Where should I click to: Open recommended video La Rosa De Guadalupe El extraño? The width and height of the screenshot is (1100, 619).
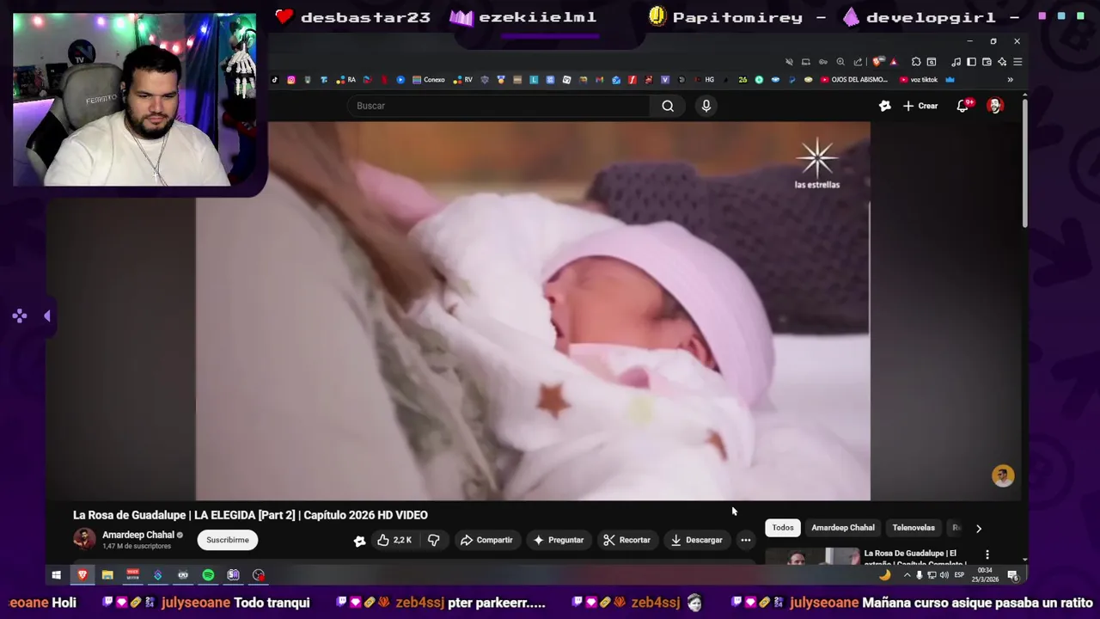pos(915,558)
